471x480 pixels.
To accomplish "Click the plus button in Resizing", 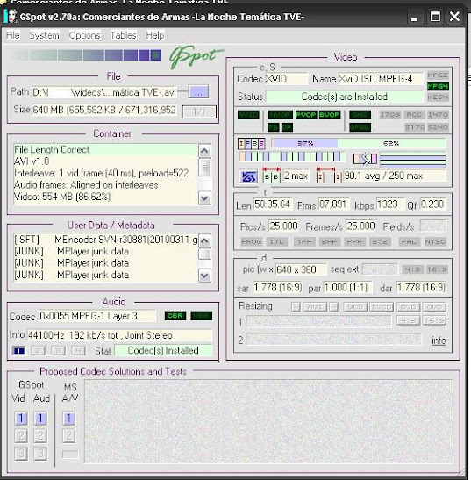I will click(296, 307).
